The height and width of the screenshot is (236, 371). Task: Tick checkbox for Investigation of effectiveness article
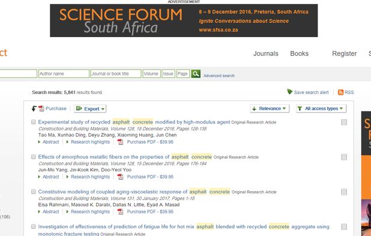34,226
